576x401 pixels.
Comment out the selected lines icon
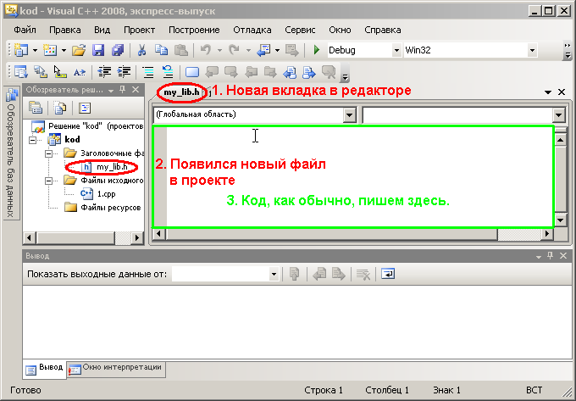tap(148, 72)
